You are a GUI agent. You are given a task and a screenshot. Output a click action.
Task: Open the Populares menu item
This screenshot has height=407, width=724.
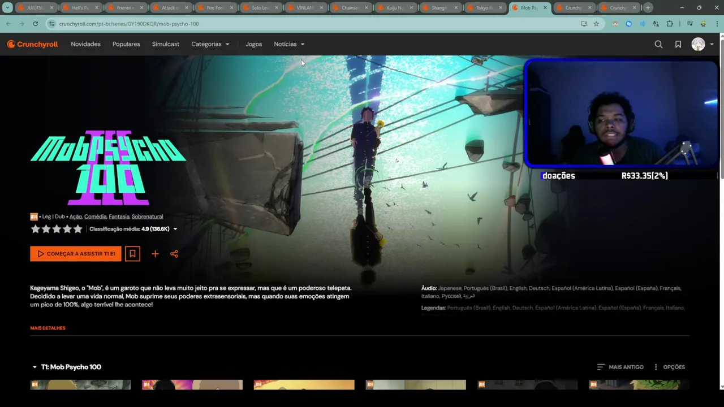pos(126,44)
